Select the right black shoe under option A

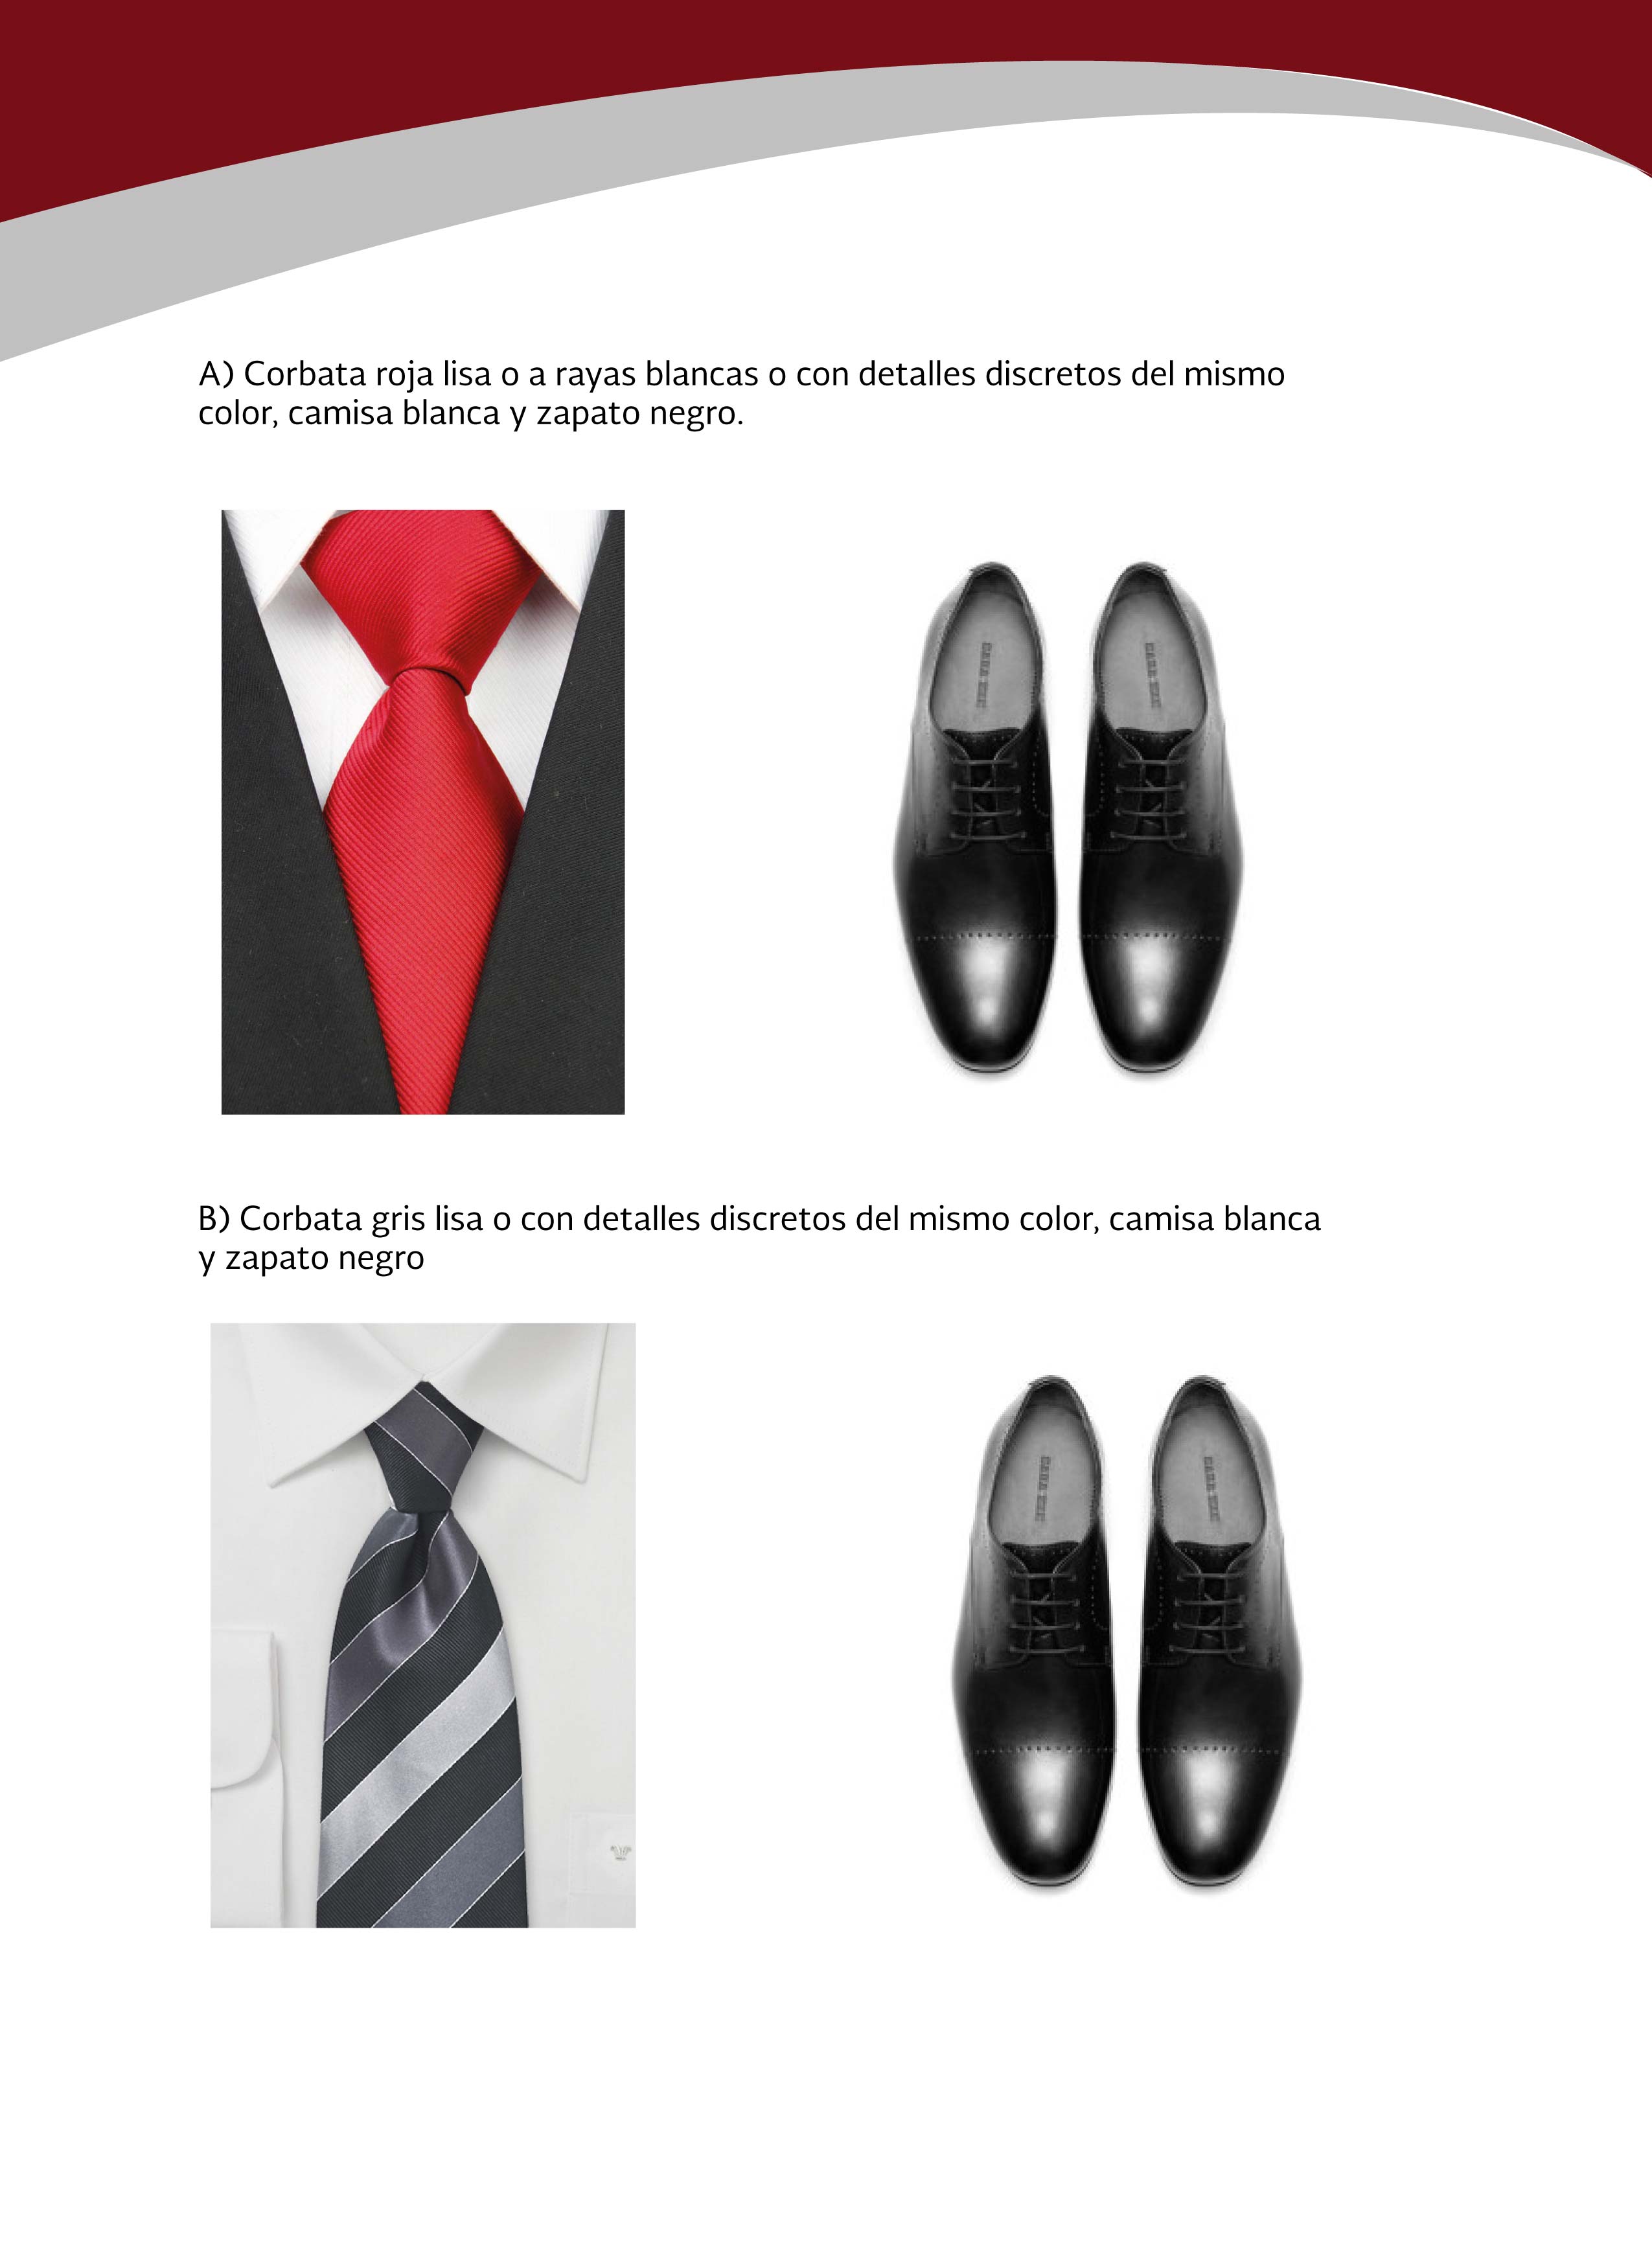click(x=1161, y=819)
